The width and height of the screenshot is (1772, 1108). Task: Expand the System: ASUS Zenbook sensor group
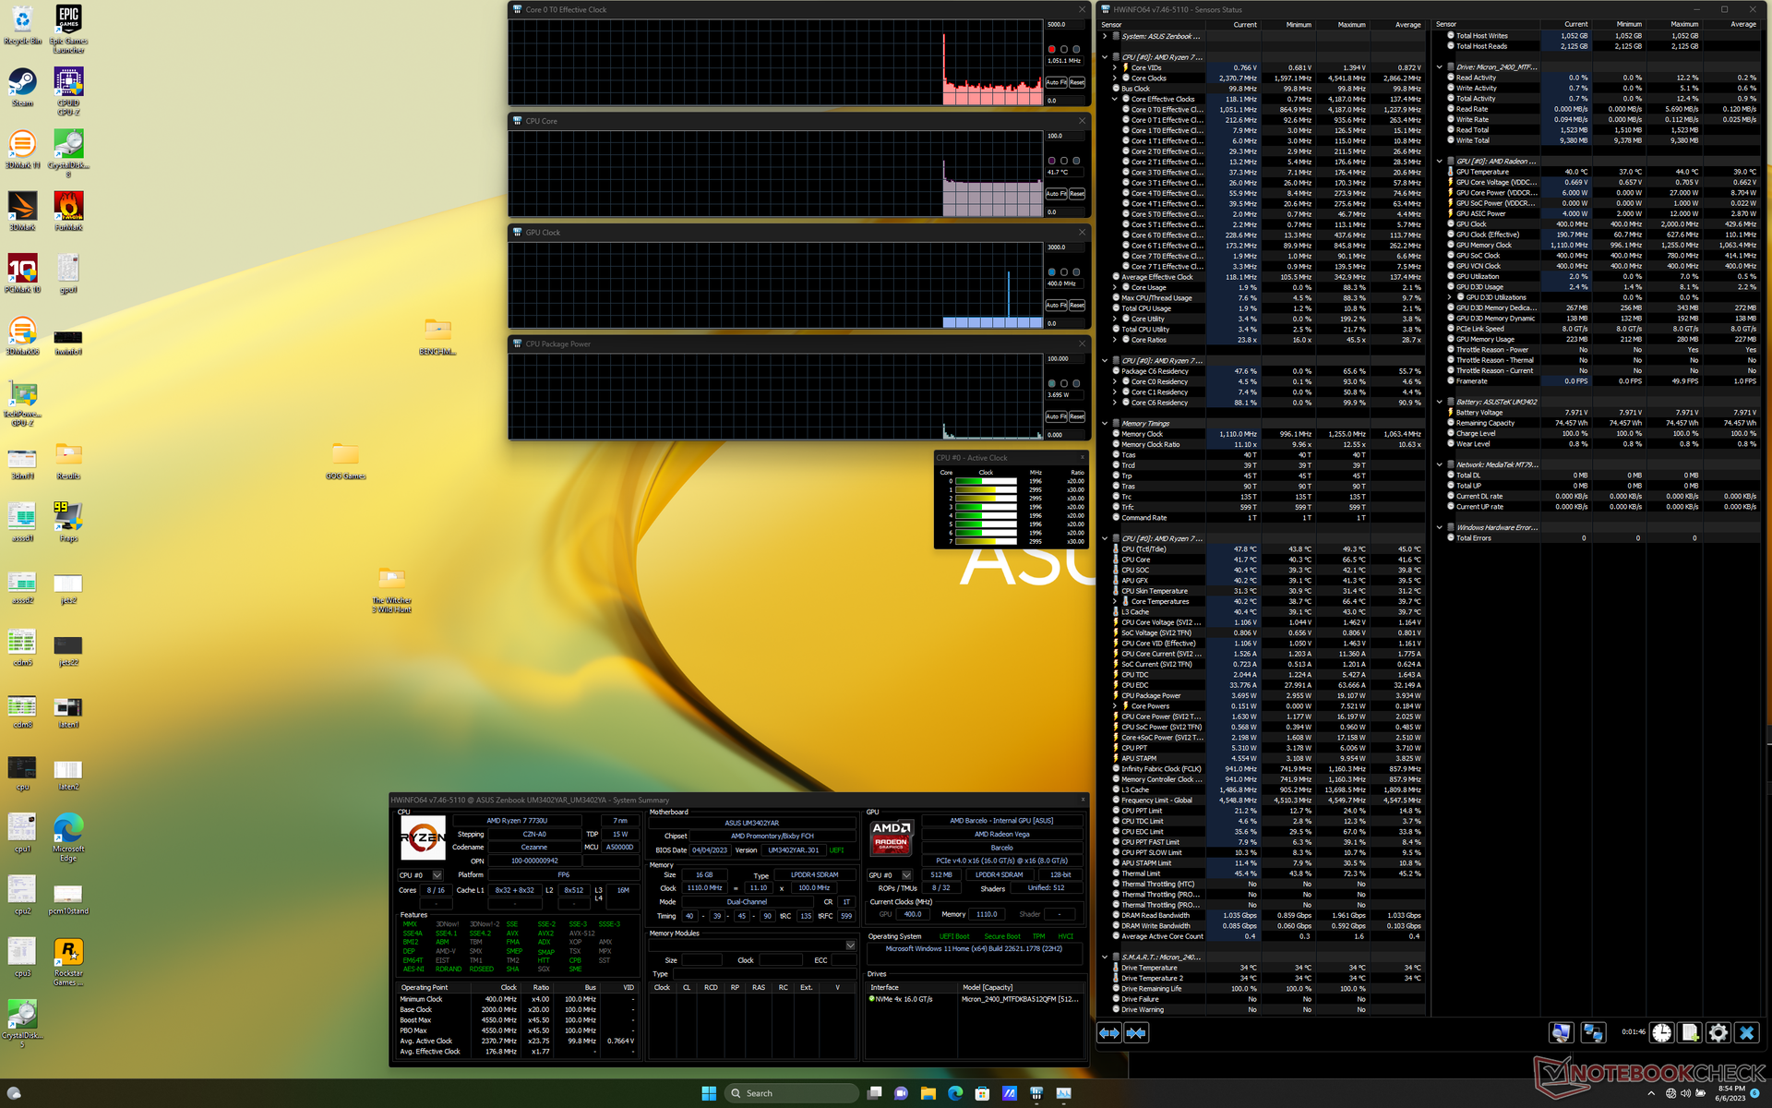(1105, 36)
